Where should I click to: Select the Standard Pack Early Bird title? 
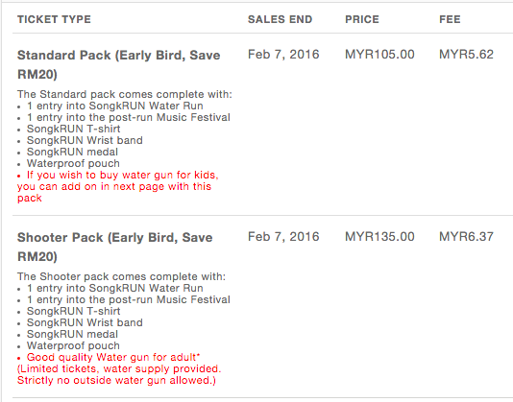coord(119,64)
